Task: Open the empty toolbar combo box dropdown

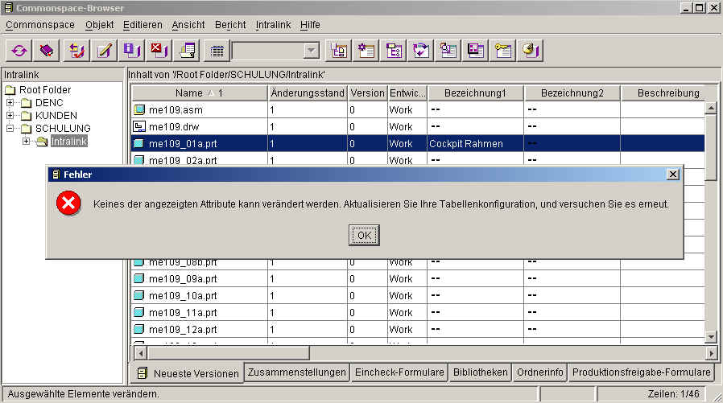Action: (x=312, y=51)
